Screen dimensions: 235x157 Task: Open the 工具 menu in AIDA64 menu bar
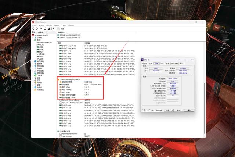pyautogui.click(x=64, y=25)
